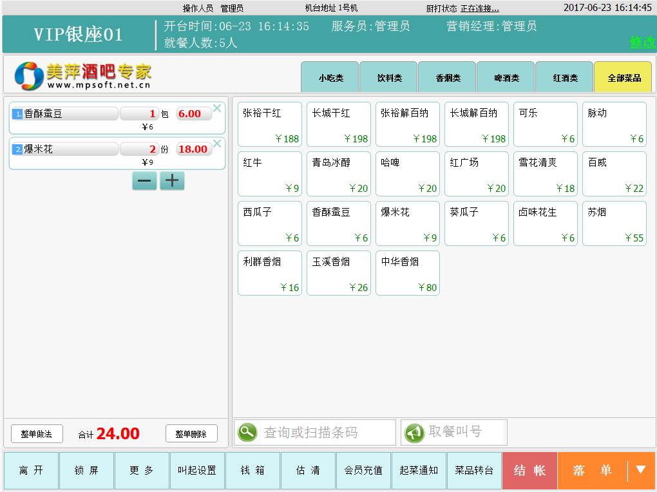This screenshot has height=492, width=657.
Task: Increase quantity with the plus button
Action: coord(172,181)
